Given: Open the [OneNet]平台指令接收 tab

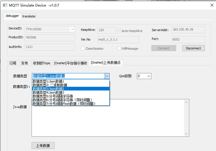Looking at the screenshot, I should click(x=71, y=63).
